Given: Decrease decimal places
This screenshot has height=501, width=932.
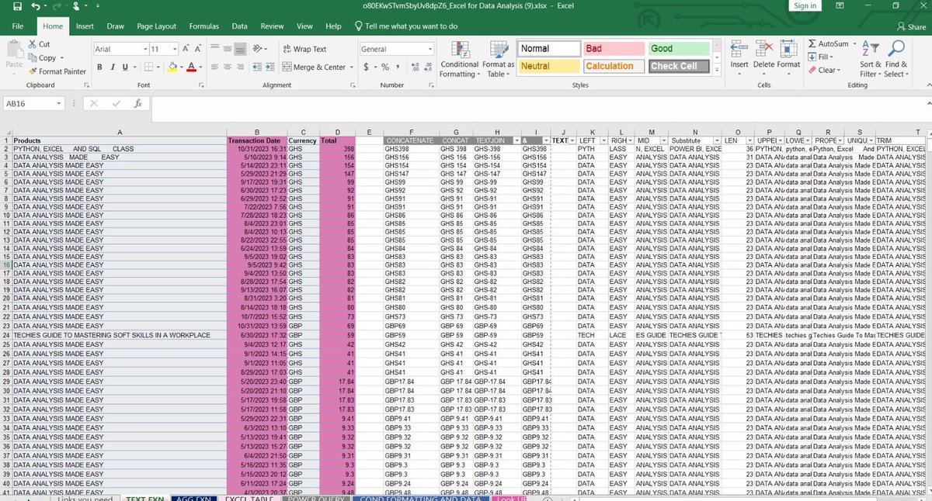Looking at the screenshot, I should [426, 67].
